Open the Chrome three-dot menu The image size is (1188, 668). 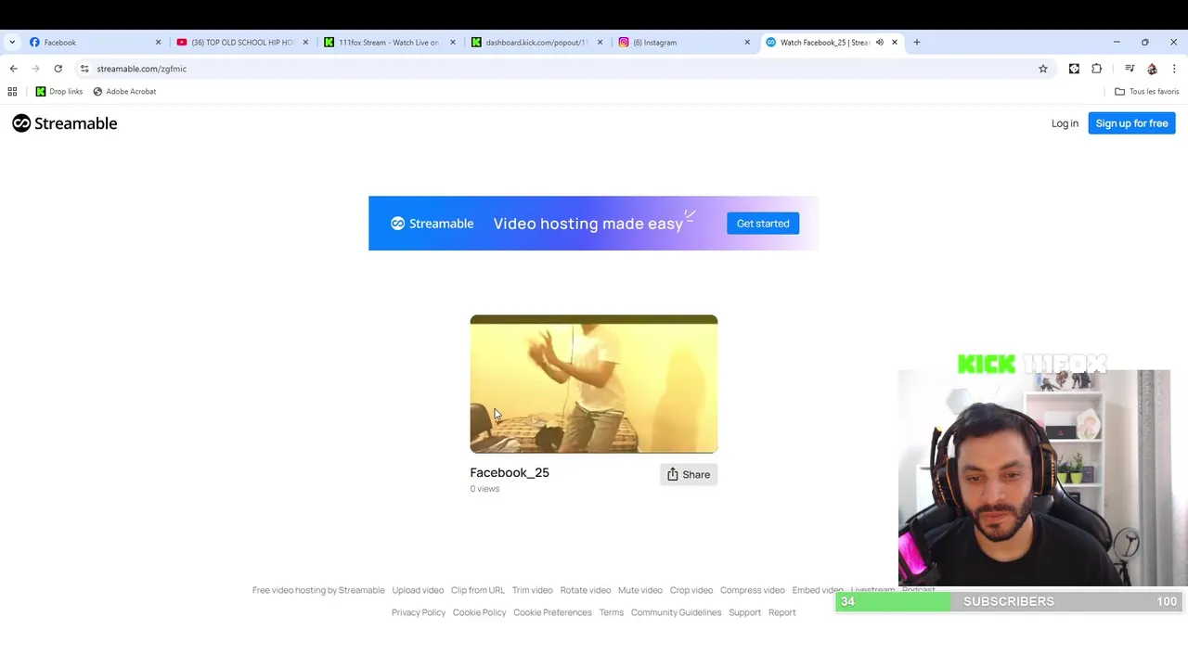tap(1174, 69)
